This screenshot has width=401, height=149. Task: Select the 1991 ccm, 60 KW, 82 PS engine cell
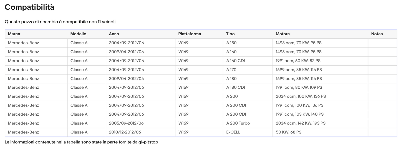(x=298, y=61)
